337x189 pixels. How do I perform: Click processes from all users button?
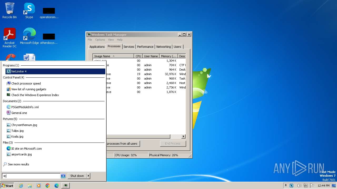(122, 144)
